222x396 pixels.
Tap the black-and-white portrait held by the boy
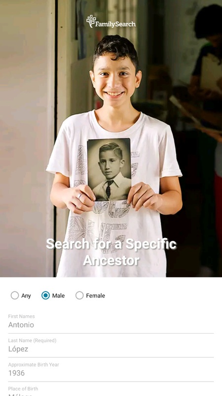coord(109,169)
